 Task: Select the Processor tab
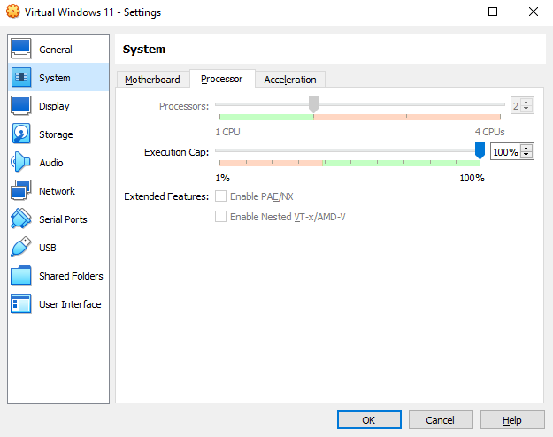point(222,79)
